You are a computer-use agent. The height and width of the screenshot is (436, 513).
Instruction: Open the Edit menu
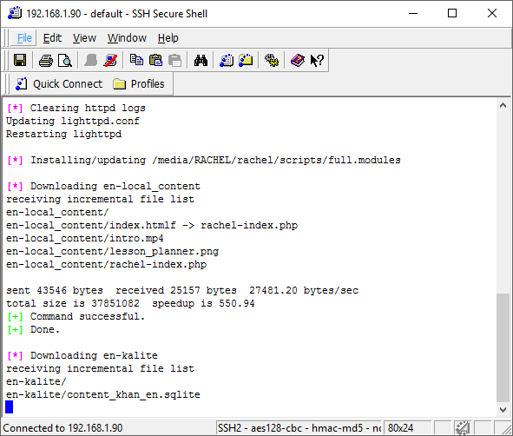[x=52, y=38]
